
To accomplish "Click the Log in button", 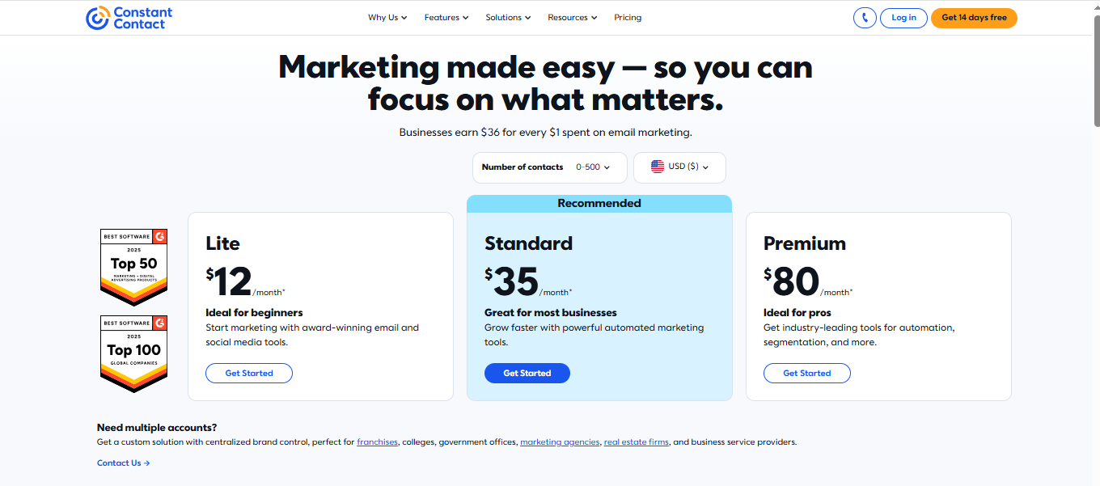I will (x=903, y=18).
